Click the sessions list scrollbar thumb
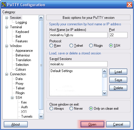This screenshot has height=130, width=134. 104,76
